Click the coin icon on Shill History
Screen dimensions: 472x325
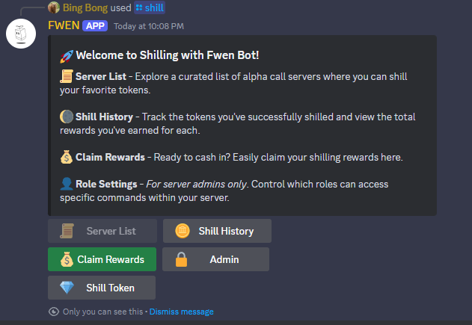(181, 231)
